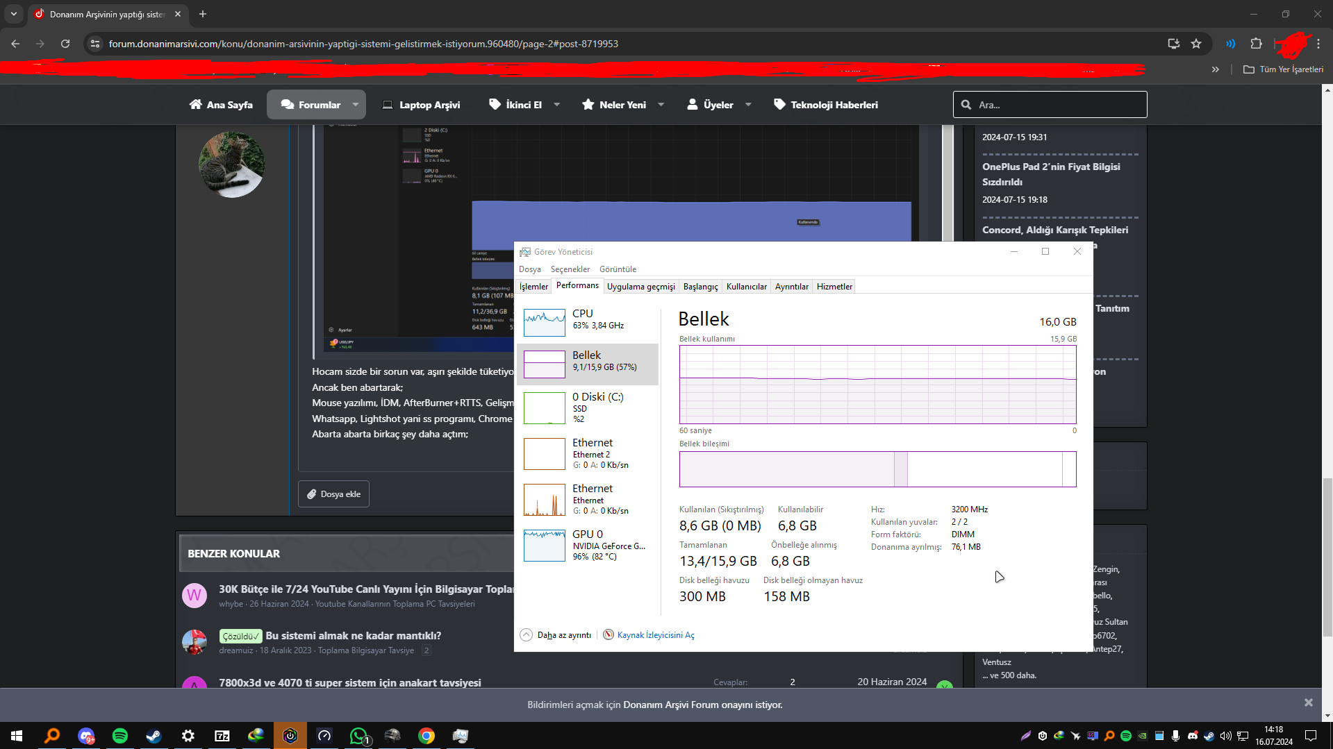Image resolution: width=1333 pixels, height=749 pixels.
Task: Open Windows Start menu
Action: pos(17,736)
